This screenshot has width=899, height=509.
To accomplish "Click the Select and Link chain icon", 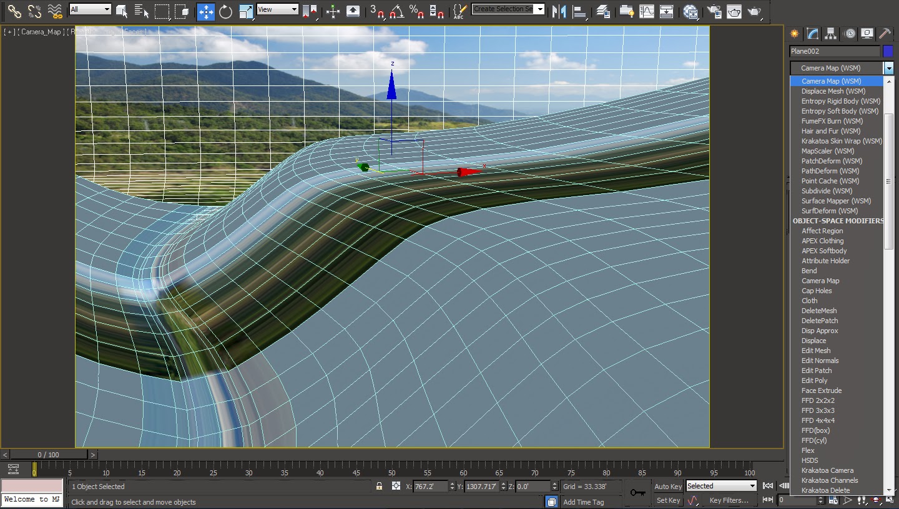I will click(x=14, y=11).
